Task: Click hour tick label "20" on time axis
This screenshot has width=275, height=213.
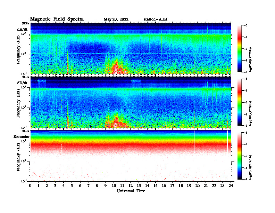Action: pos(197,186)
